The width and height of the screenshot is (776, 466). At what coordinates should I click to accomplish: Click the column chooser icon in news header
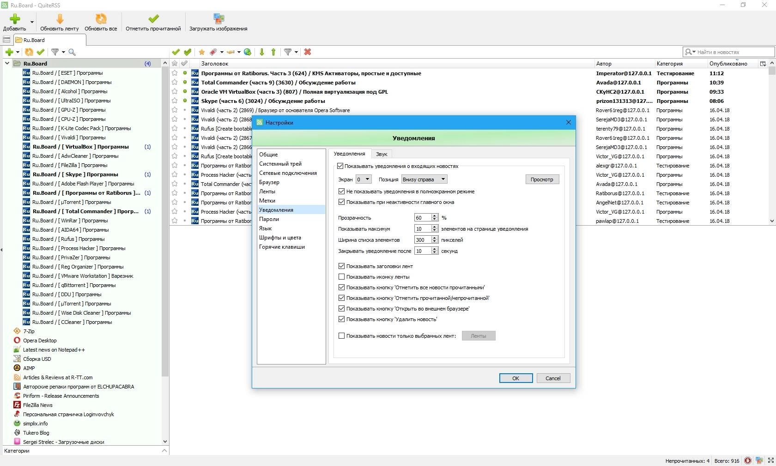763,64
